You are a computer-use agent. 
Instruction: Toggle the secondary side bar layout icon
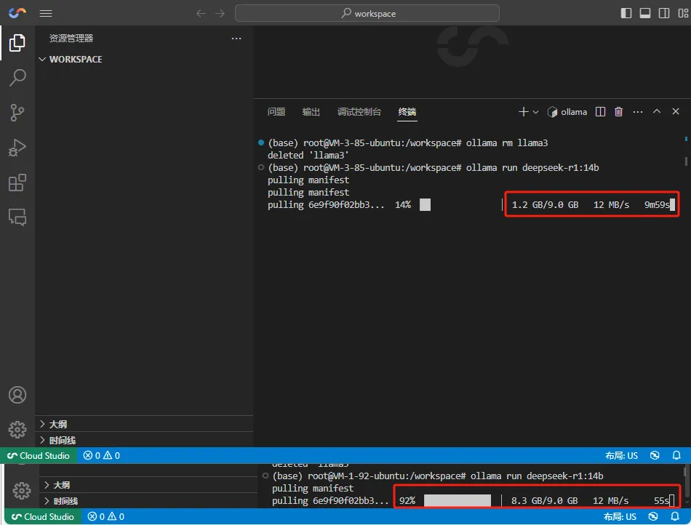click(663, 13)
